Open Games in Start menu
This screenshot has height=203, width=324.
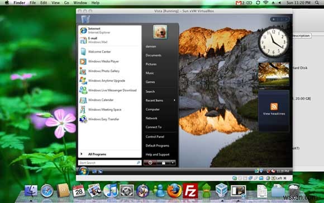[150, 82]
